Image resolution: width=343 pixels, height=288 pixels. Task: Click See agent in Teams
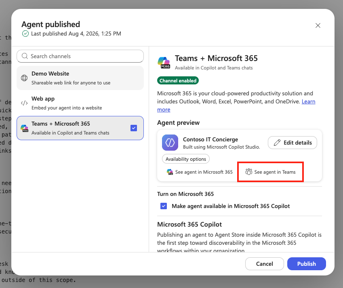(x=270, y=172)
